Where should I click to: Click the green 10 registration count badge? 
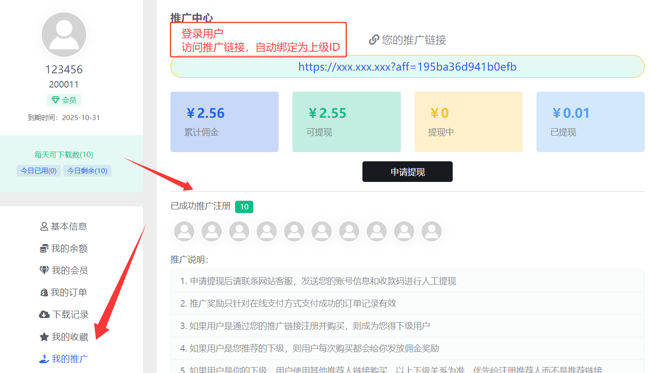coord(244,207)
